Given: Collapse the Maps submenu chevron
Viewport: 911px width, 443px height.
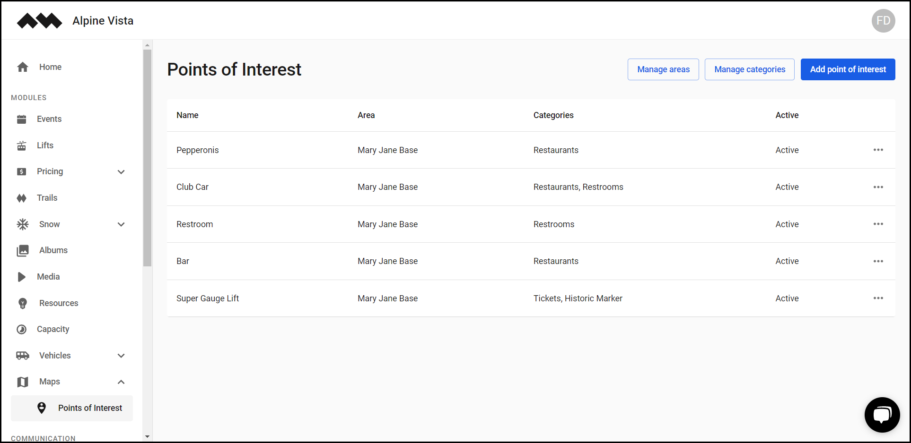Looking at the screenshot, I should click(x=121, y=382).
